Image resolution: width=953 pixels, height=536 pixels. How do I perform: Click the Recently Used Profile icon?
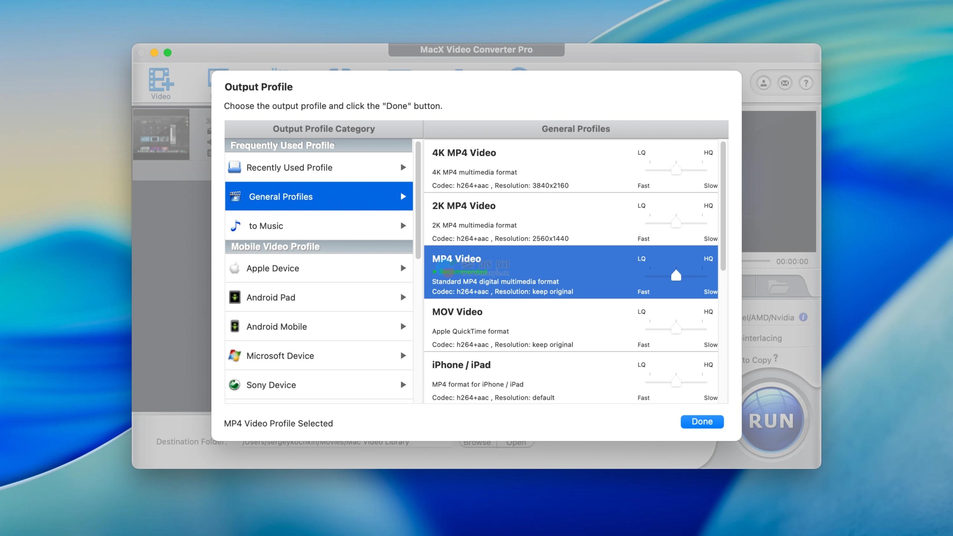tap(234, 167)
